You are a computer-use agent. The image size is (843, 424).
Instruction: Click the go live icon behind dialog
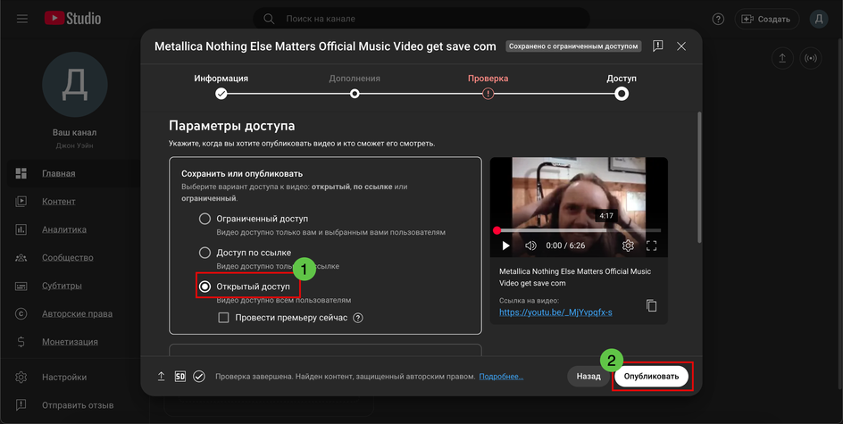point(811,58)
